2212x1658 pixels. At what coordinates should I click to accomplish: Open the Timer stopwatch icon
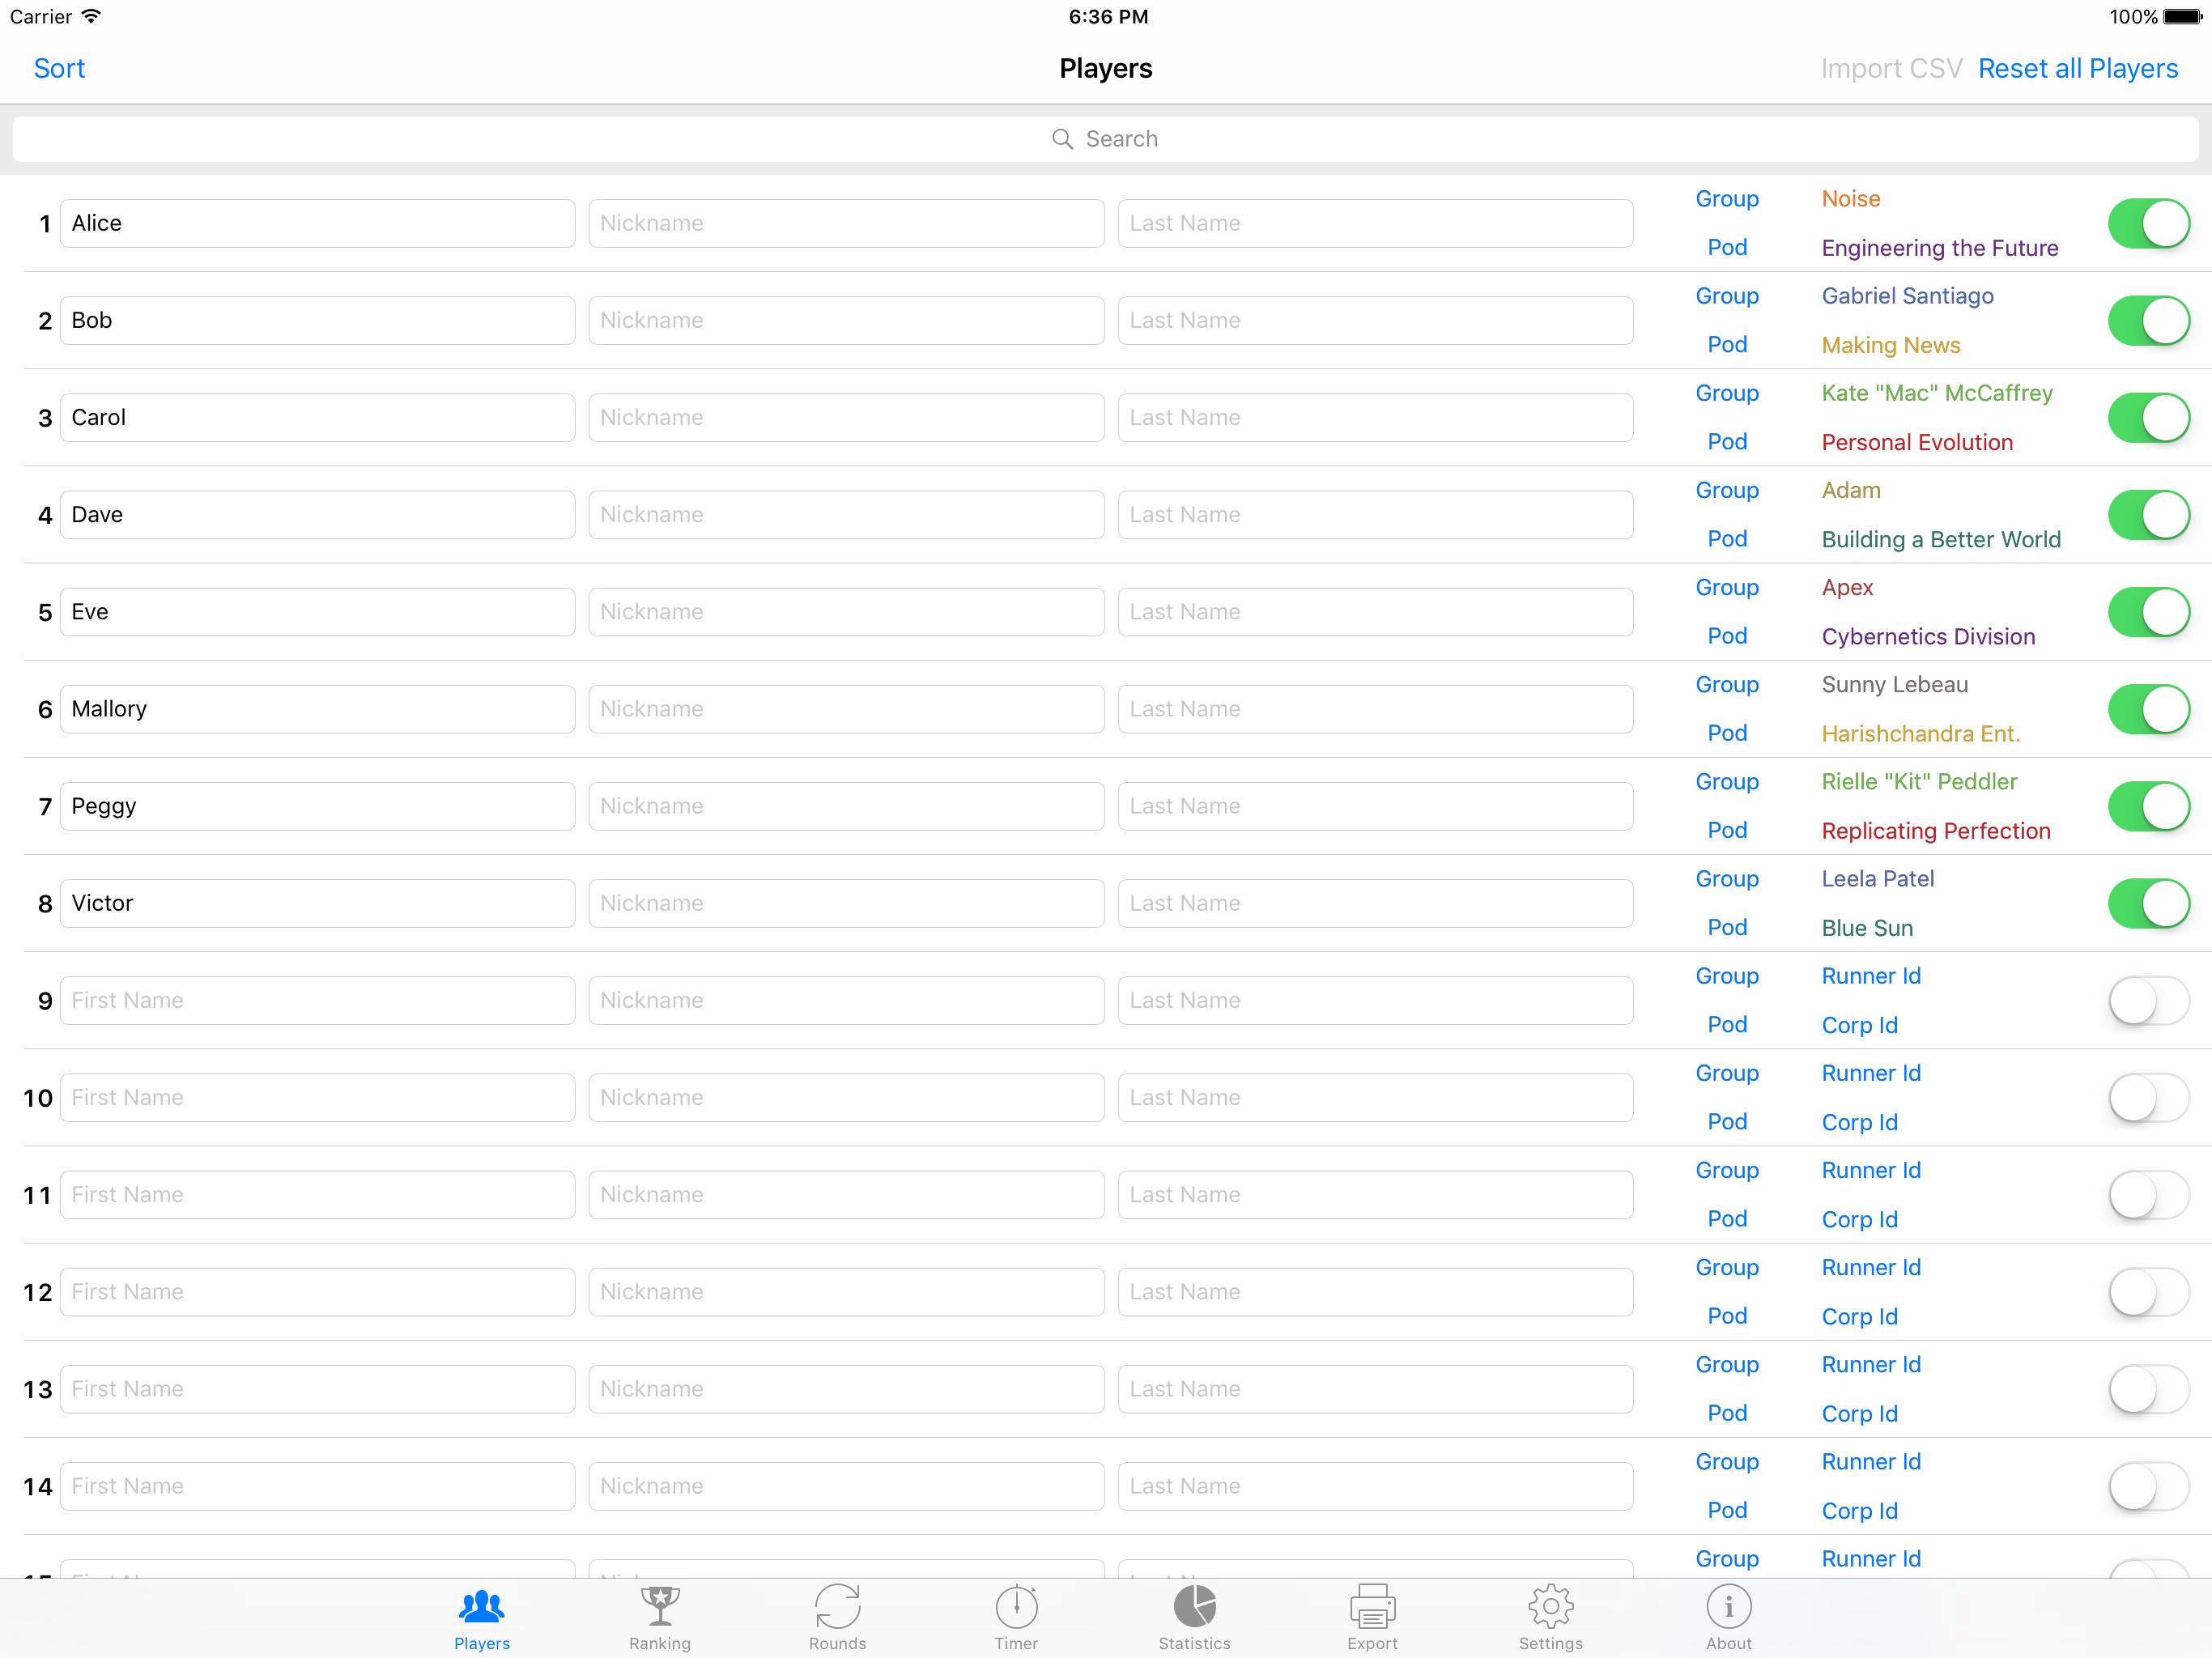coord(1016,1616)
